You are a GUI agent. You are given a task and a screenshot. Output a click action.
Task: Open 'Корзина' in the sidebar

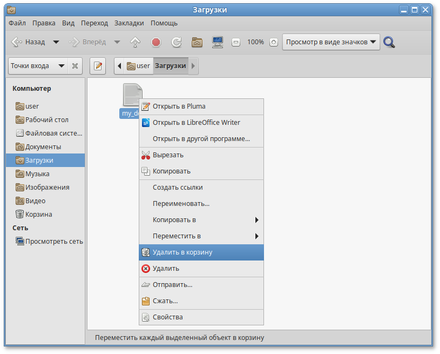tap(38, 215)
